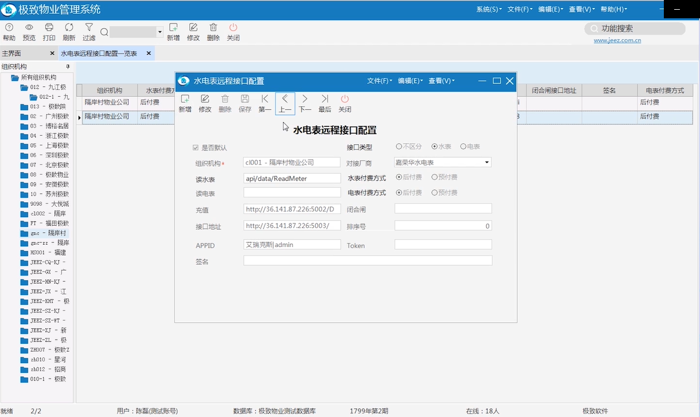
Task: Go to next record (下一) icon
Action: [x=305, y=99]
